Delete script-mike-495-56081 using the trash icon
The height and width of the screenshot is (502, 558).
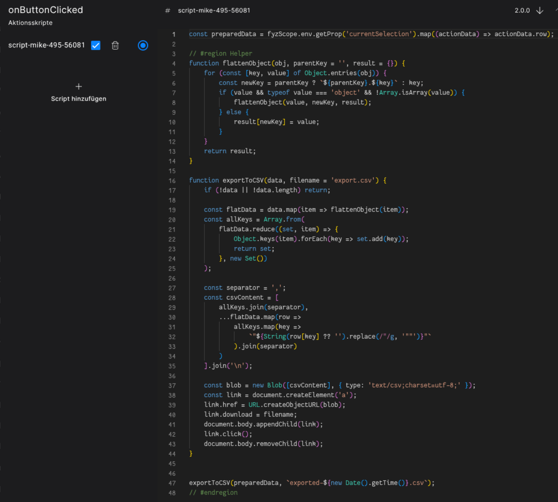tap(115, 46)
